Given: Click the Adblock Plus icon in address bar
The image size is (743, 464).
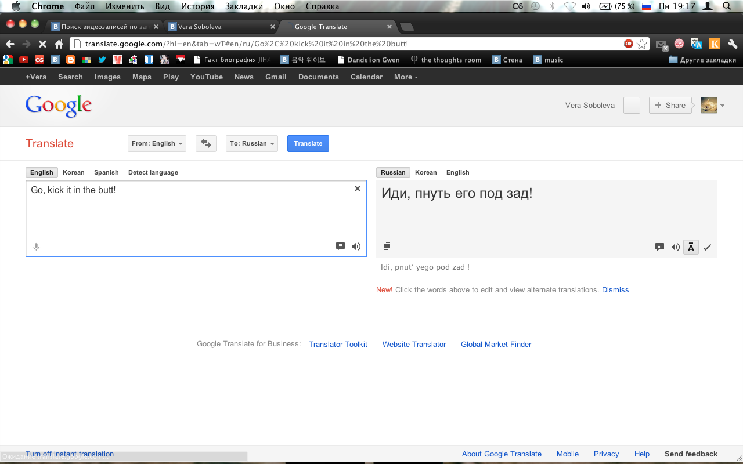Looking at the screenshot, I should (x=629, y=43).
